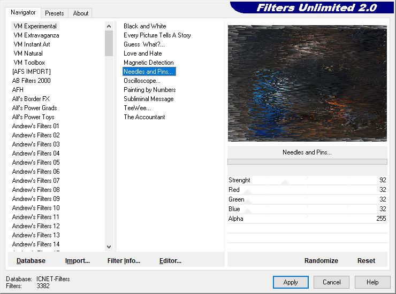Click the category list scrollbar thumb
Viewport: 396px width, 294px height.
(x=109, y=43)
